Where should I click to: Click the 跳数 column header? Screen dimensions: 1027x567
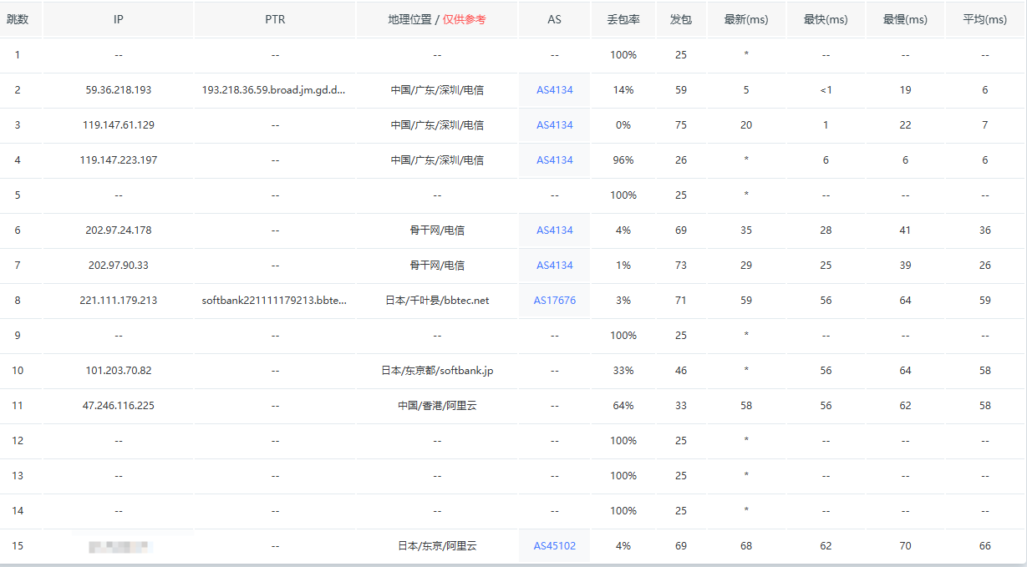18,19
